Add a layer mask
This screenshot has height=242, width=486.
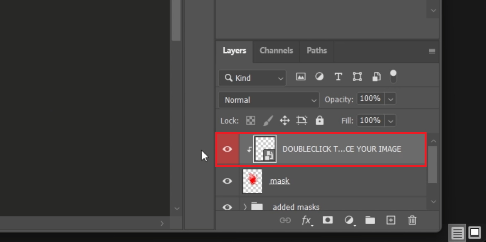pos(328,220)
